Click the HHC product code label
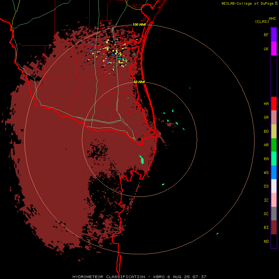Image resolution: width=279 pixels, height=279 pixels. point(272,19)
